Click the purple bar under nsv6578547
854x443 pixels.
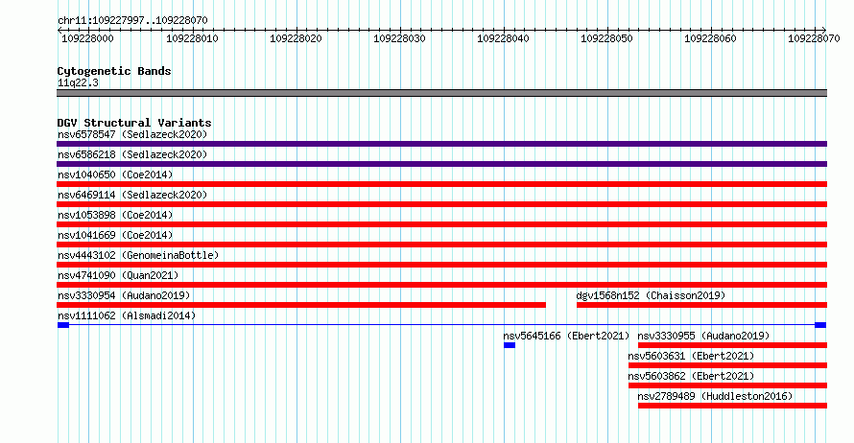coord(441,144)
